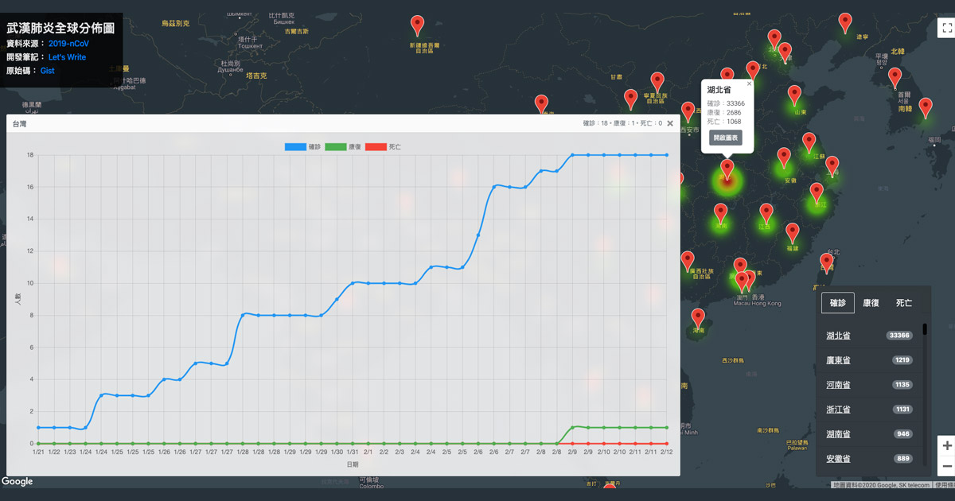
Task: Close the 湖北省 info popup
Action: (x=749, y=83)
